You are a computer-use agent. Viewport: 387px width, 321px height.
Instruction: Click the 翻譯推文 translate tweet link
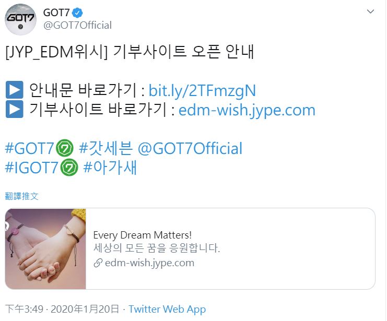(22, 196)
